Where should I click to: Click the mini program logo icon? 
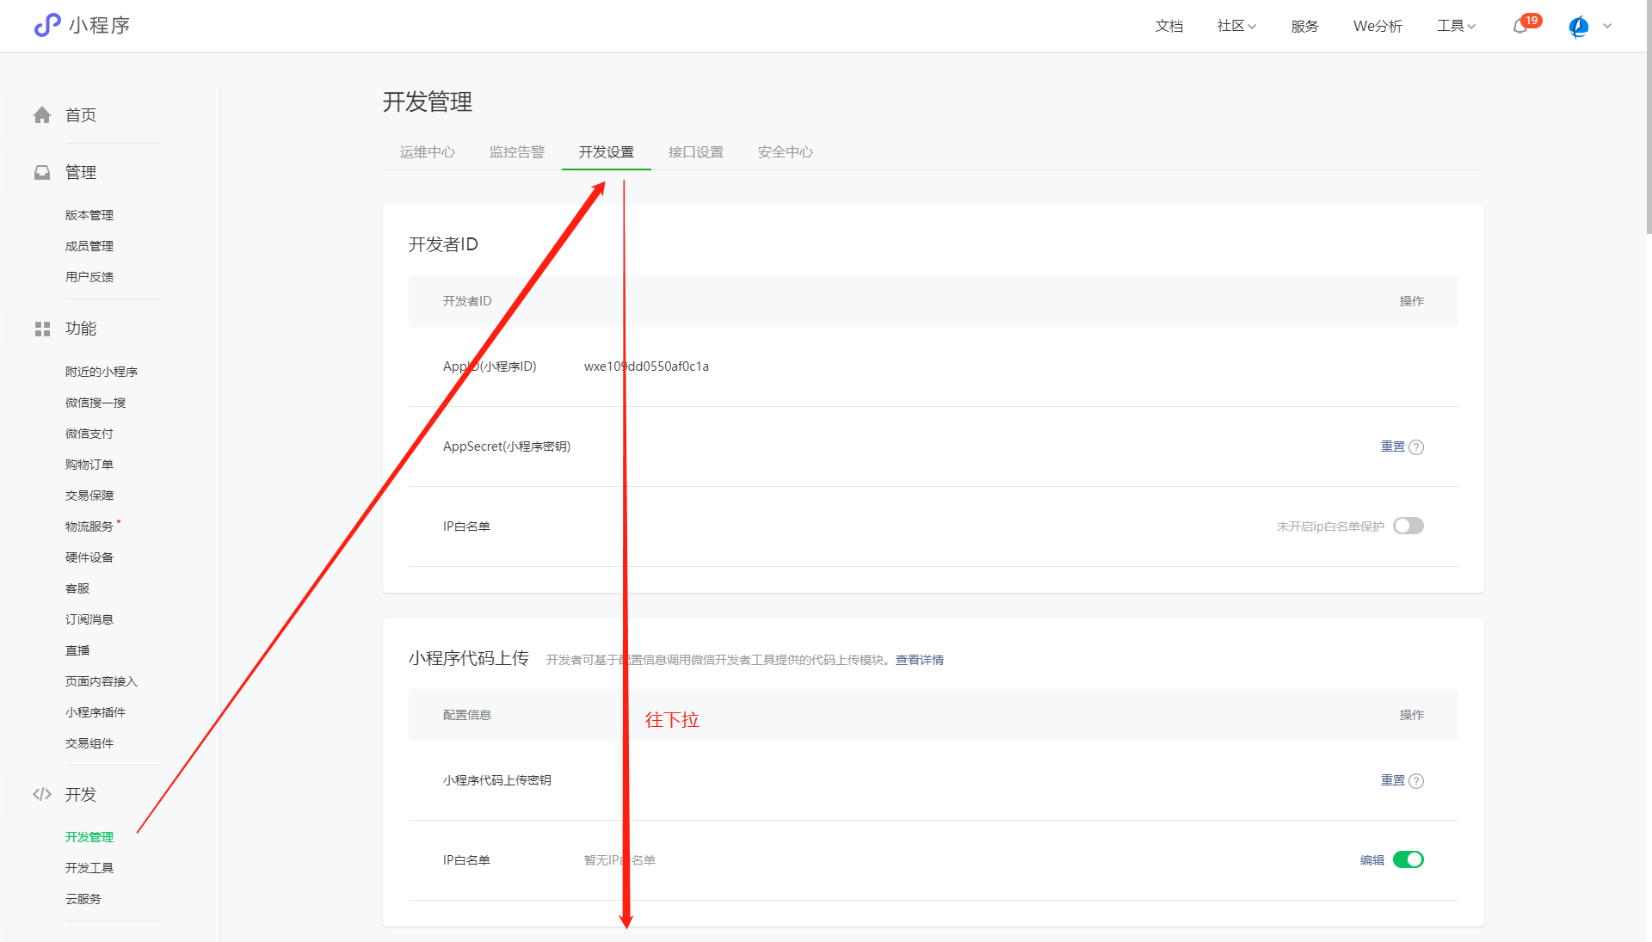coord(47,25)
